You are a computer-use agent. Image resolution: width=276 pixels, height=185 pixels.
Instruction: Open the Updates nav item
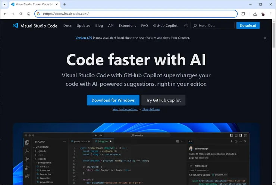tap(84, 25)
